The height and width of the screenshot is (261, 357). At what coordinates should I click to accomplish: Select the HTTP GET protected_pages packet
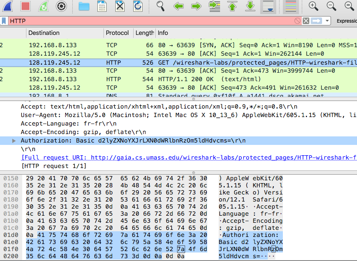pyautogui.click(x=178, y=63)
